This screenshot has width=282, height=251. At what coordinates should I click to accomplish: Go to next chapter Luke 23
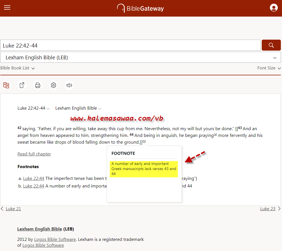pyautogui.click(x=268, y=209)
